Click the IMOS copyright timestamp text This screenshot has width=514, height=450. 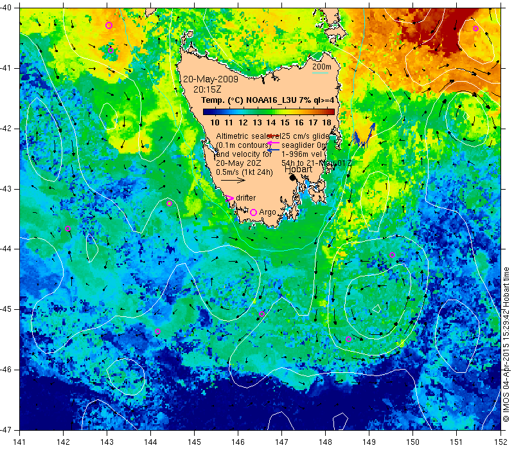506,345
